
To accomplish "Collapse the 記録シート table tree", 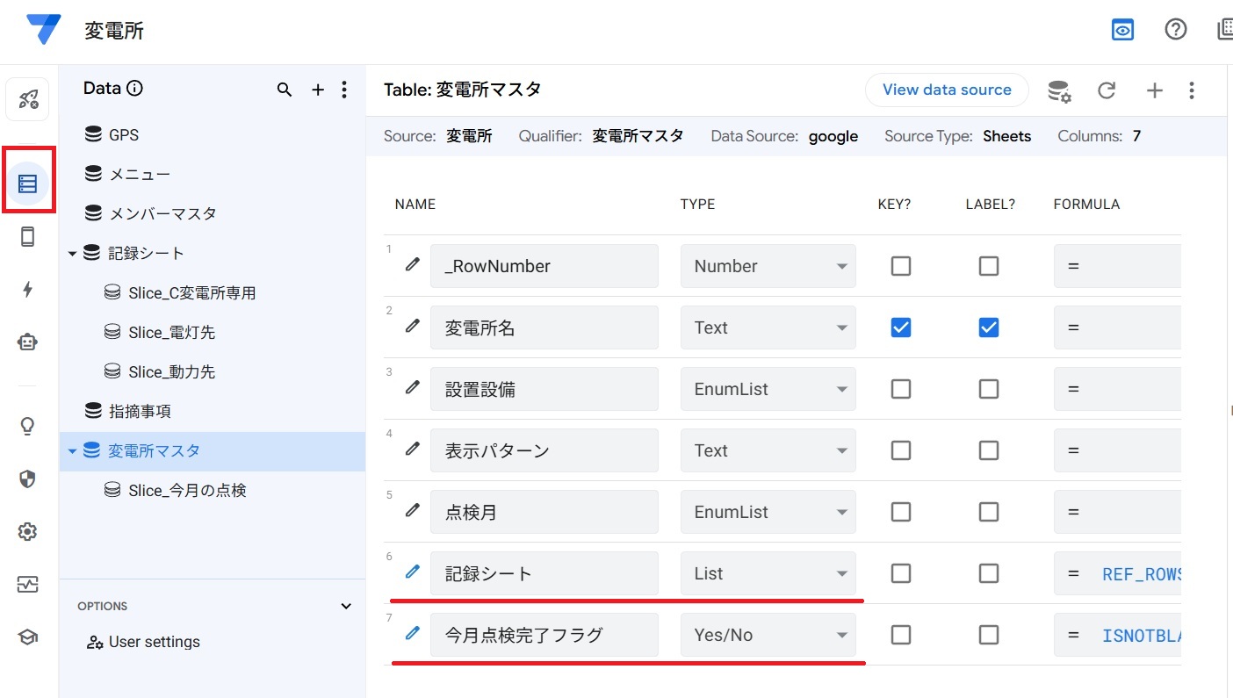I will [x=72, y=254].
